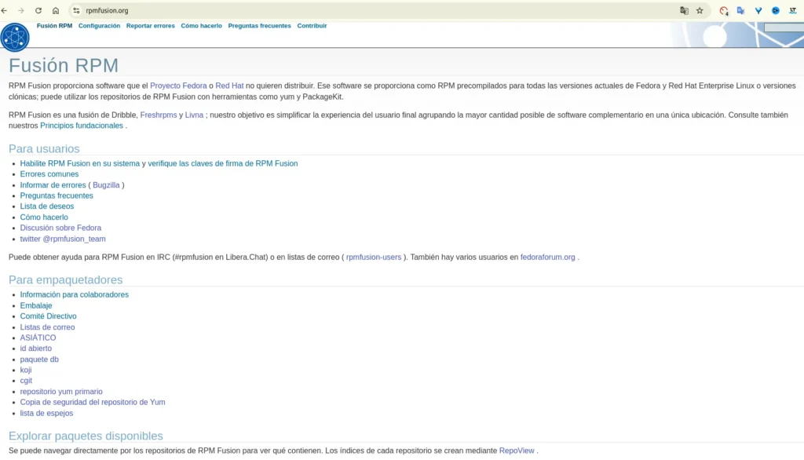Click the translate page icon in address bar

click(684, 10)
